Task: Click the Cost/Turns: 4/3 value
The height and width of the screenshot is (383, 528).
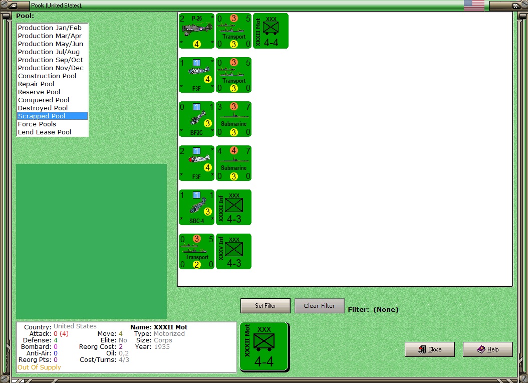Action: (124, 360)
